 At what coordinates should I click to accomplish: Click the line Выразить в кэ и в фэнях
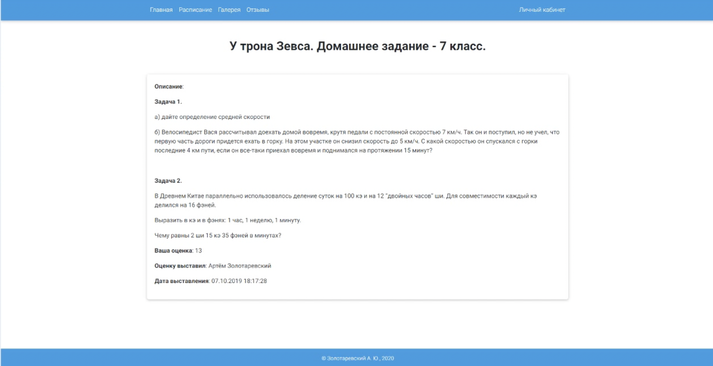[228, 220]
